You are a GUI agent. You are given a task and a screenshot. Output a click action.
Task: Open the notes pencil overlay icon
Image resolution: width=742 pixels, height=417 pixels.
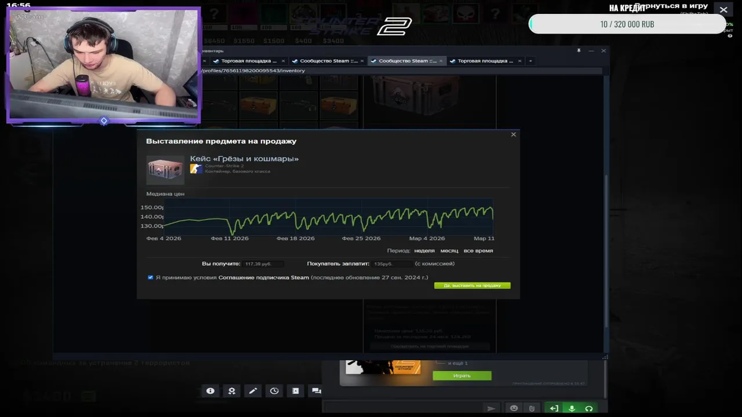tap(253, 391)
